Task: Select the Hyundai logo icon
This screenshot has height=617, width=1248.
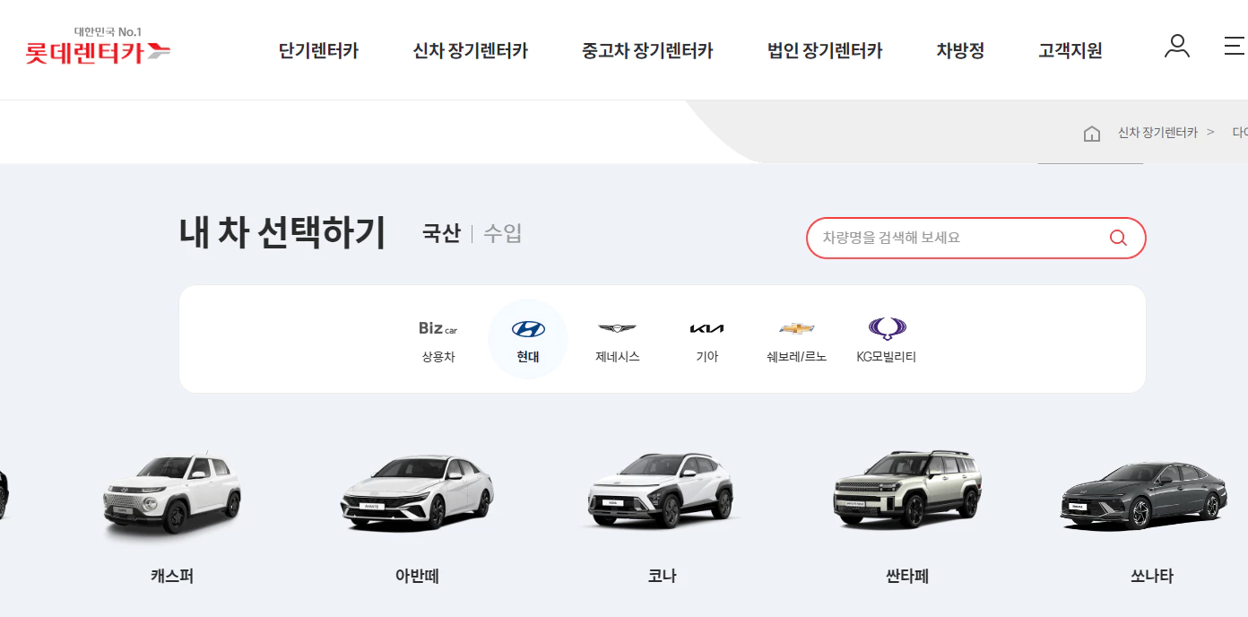Action: (x=528, y=329)
